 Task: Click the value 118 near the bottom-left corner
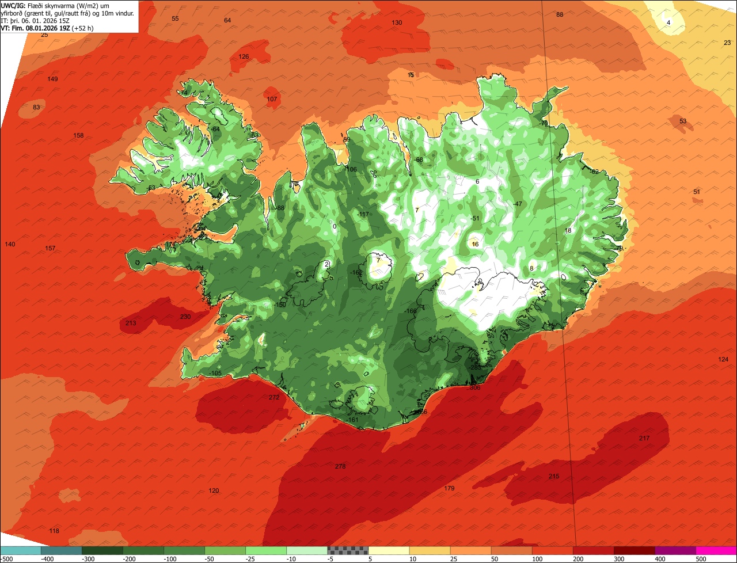coord(54,531)
